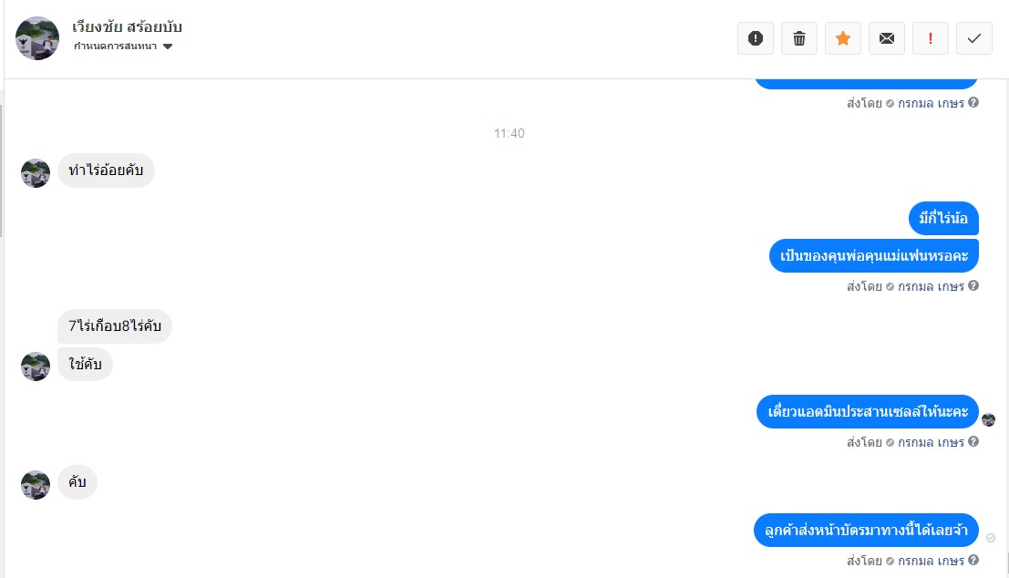Open dropdown arrow beside กำหนดการสนทนา
The height and width of the screenshot is (578, 1009).
(168, 46)
